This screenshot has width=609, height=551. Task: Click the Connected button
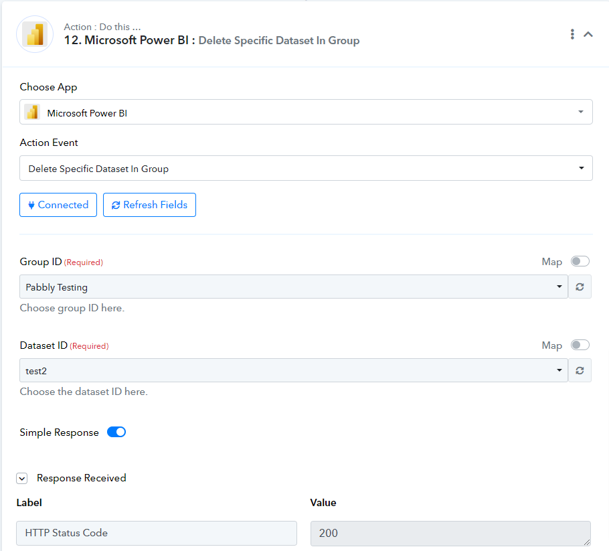[x=58, y=205]
